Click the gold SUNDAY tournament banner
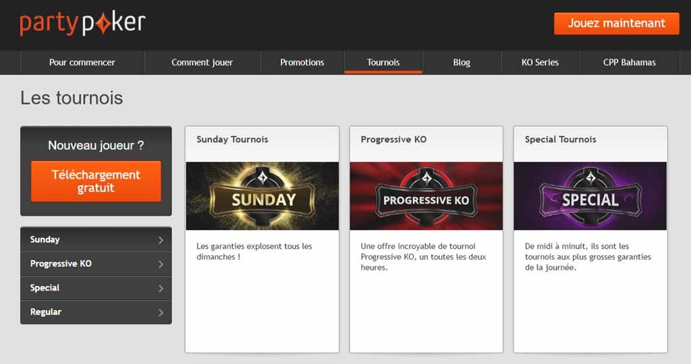Image resolution: width=691 pixels, height=364 pixels. click(262, 196)
